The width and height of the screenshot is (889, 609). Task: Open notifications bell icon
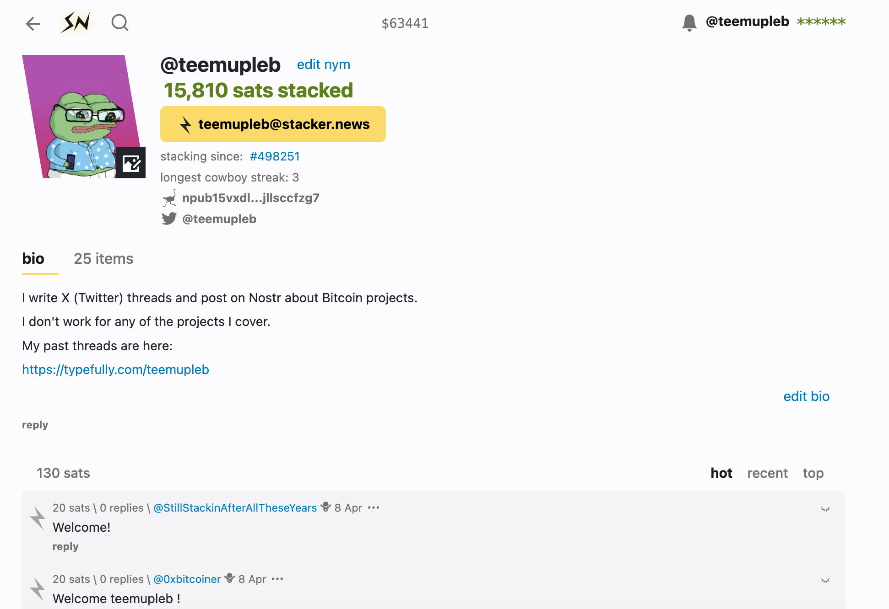coord(689,22)
